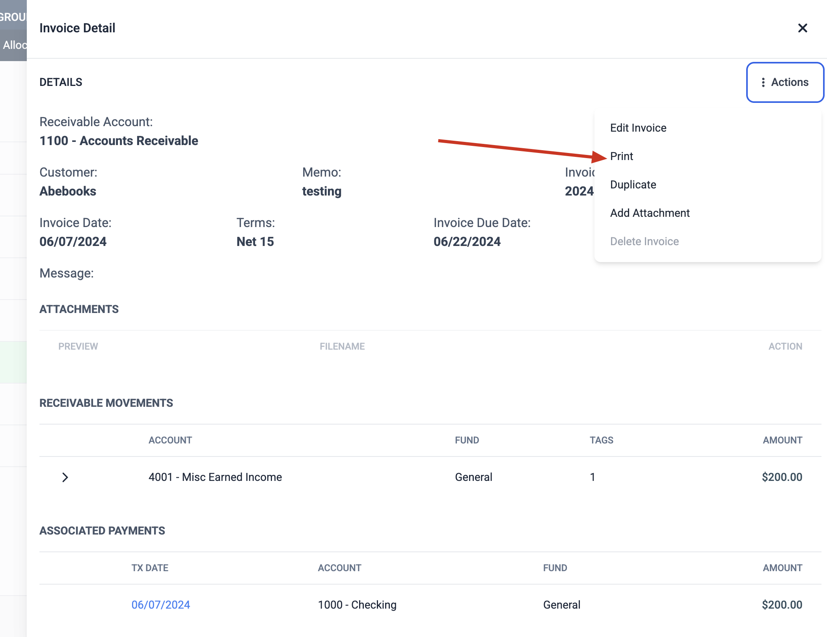The height and width of the screenshot is (637, 827).
Task: Choose Add Attachment menu option
Action: click(650, 213)
